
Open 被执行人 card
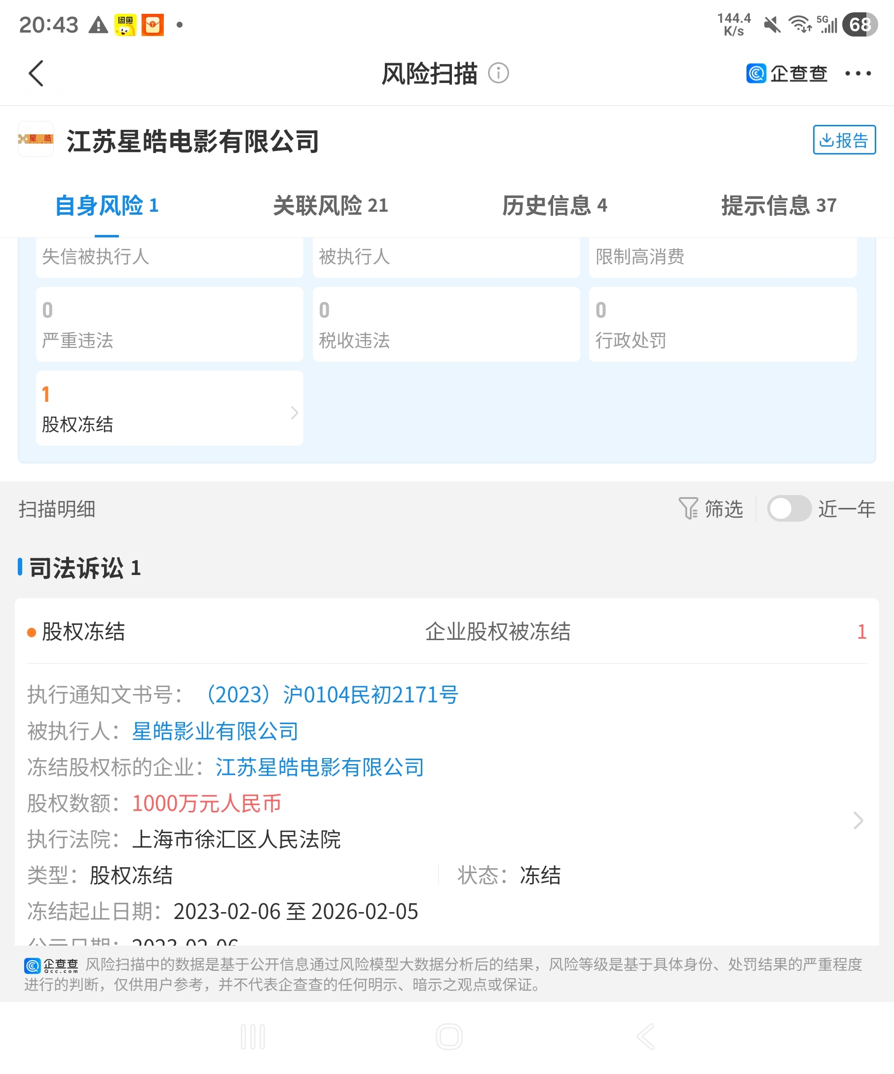pyautogui.click(x=446, y=257)
